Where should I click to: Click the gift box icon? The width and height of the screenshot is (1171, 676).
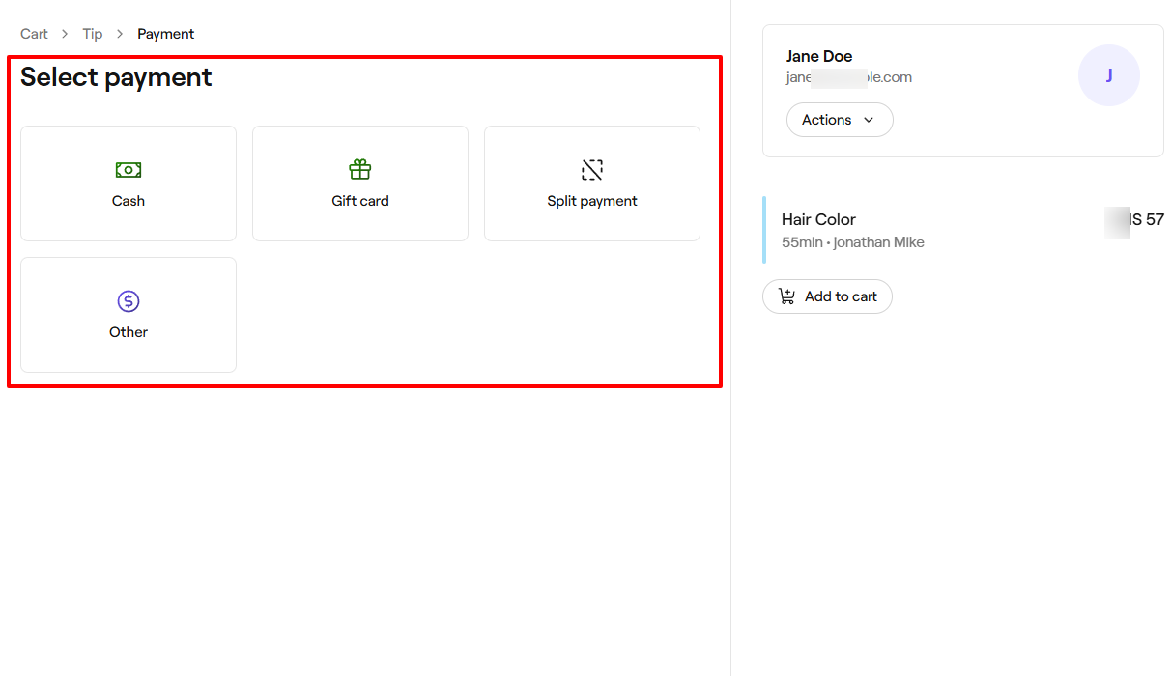[x=360, y=170]
